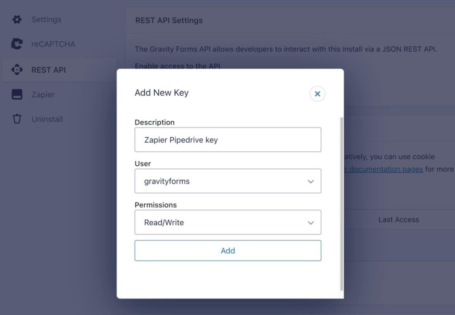Click the Uninstall trash icon
The width and height of the screenshot is (455, 315).
pyautogui.click(x=16, y=119)
